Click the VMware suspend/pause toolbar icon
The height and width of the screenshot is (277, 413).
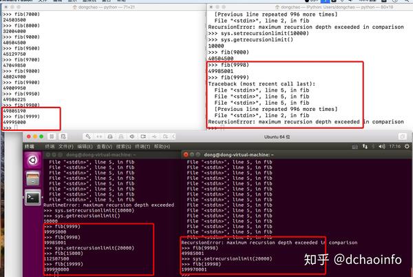[52, 136]
